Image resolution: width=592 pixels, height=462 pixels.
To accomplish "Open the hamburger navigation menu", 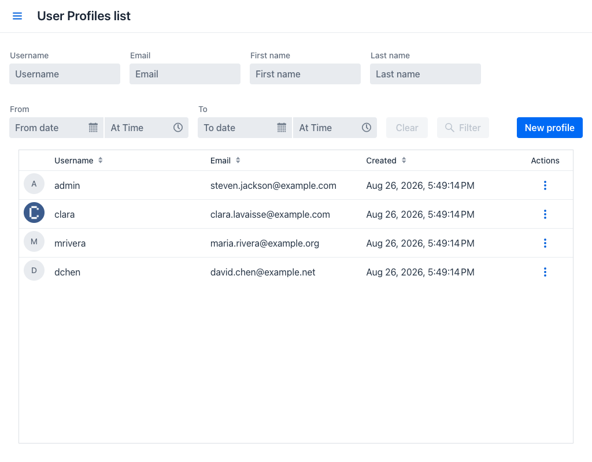I will coord(17,16).
